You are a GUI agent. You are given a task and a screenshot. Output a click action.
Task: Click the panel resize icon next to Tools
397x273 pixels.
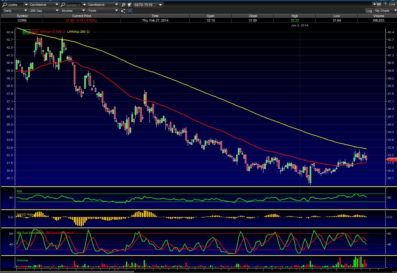tap(123, 11)
